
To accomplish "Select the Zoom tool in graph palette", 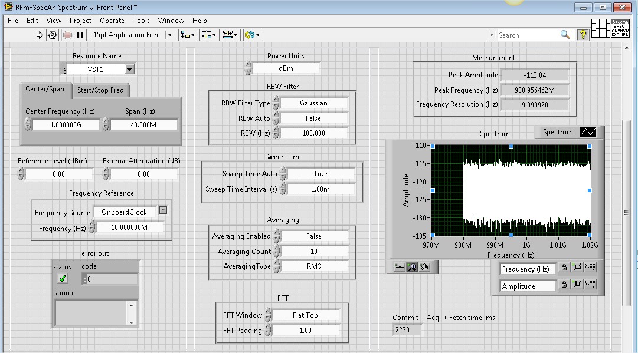I will [x=411, y=266].
